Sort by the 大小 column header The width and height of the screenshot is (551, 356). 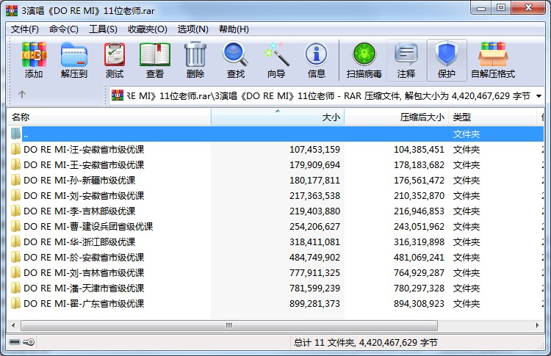278,117
